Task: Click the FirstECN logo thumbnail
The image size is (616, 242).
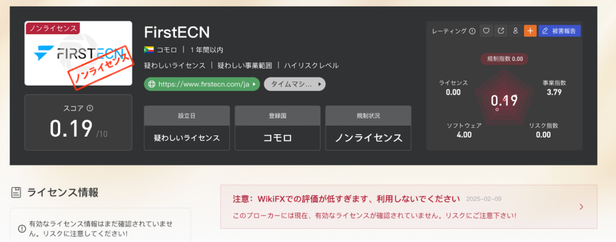Action: (x=78, y=53)
